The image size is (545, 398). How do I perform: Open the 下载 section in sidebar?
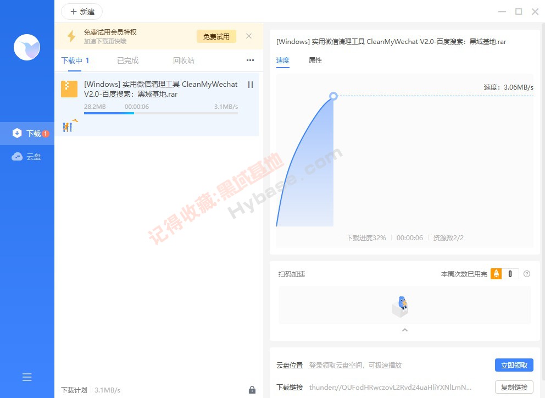tap(27, 134)
